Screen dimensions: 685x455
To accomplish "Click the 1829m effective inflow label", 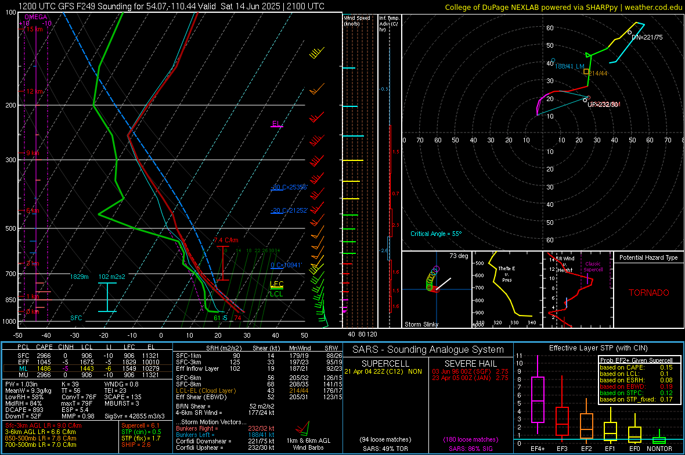I will 79,277.
